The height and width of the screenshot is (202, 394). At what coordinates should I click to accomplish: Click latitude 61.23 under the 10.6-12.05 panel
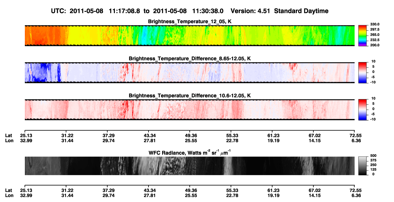click(x=272, y=136)
